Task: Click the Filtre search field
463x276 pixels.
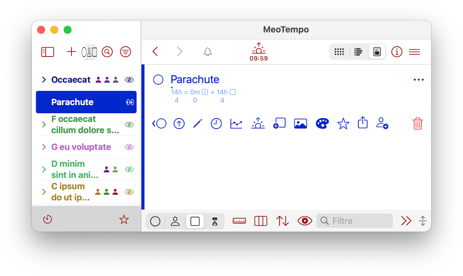Action: pos(354,221)
